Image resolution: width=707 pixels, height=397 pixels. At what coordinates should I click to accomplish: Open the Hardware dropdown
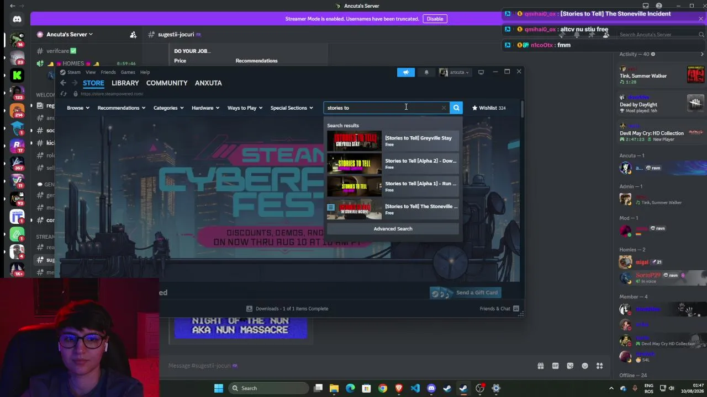pos(205,108)
